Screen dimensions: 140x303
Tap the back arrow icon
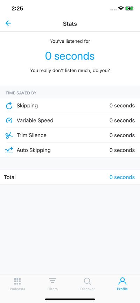tap(8, 23)
